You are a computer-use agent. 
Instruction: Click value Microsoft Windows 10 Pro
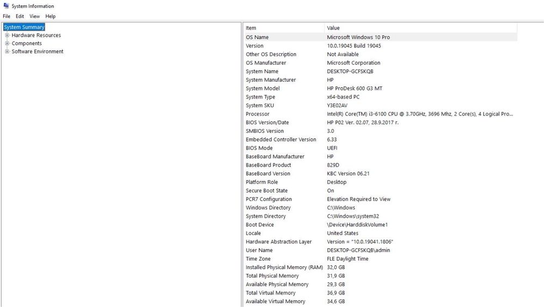tap(358, 37)
